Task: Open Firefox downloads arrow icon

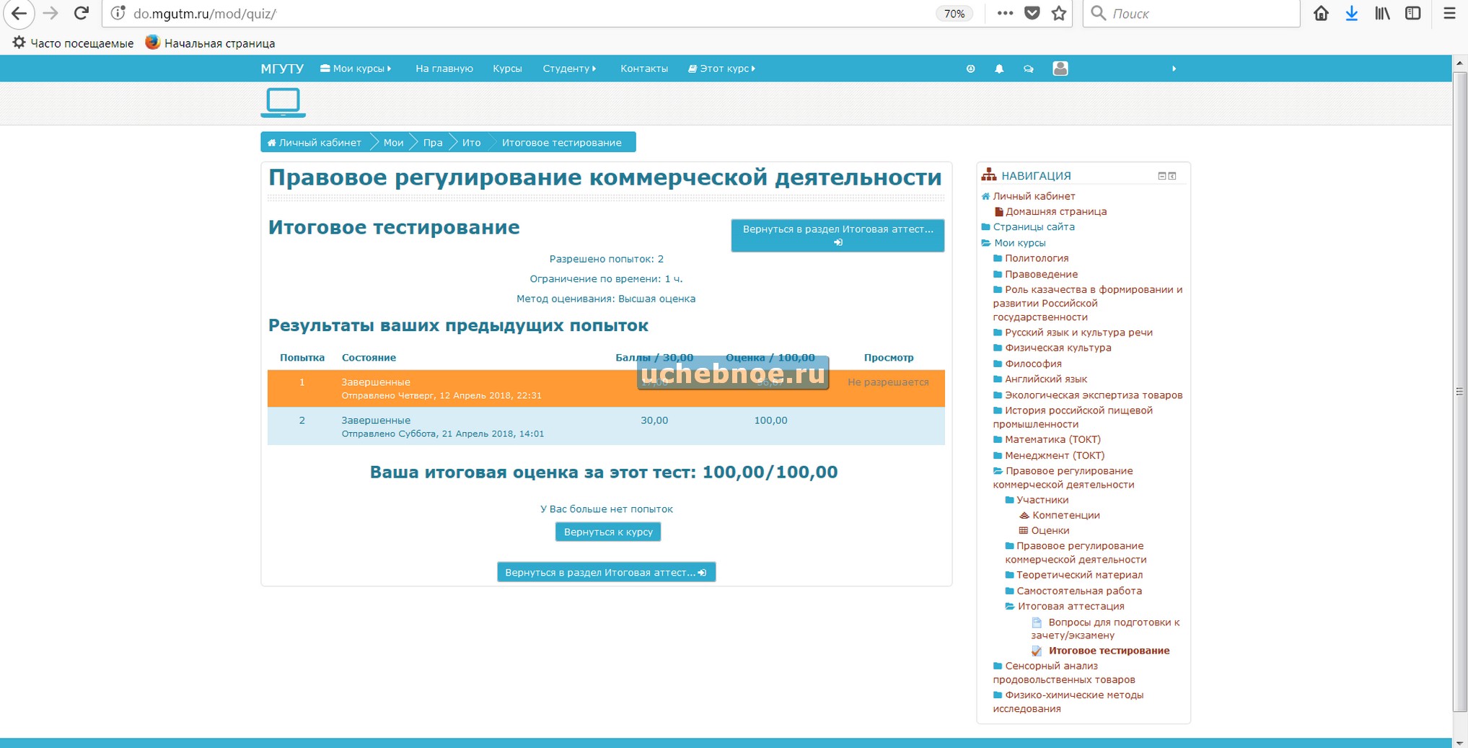Action: pos(1351,13)
